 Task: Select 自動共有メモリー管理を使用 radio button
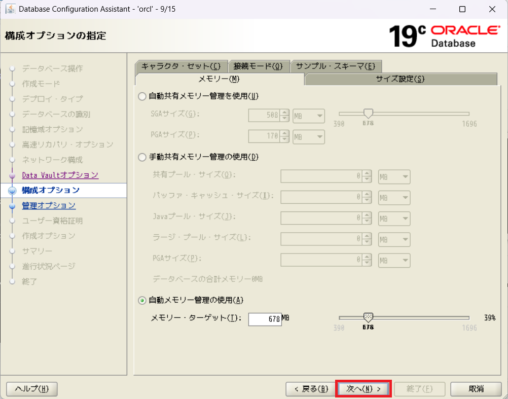pos(142,96)
